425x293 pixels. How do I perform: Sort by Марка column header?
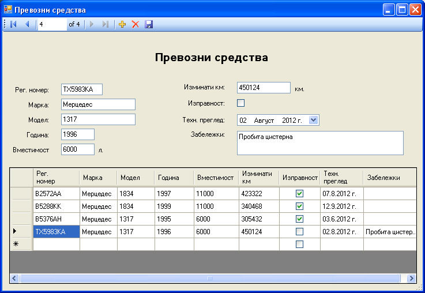(99, 178)
